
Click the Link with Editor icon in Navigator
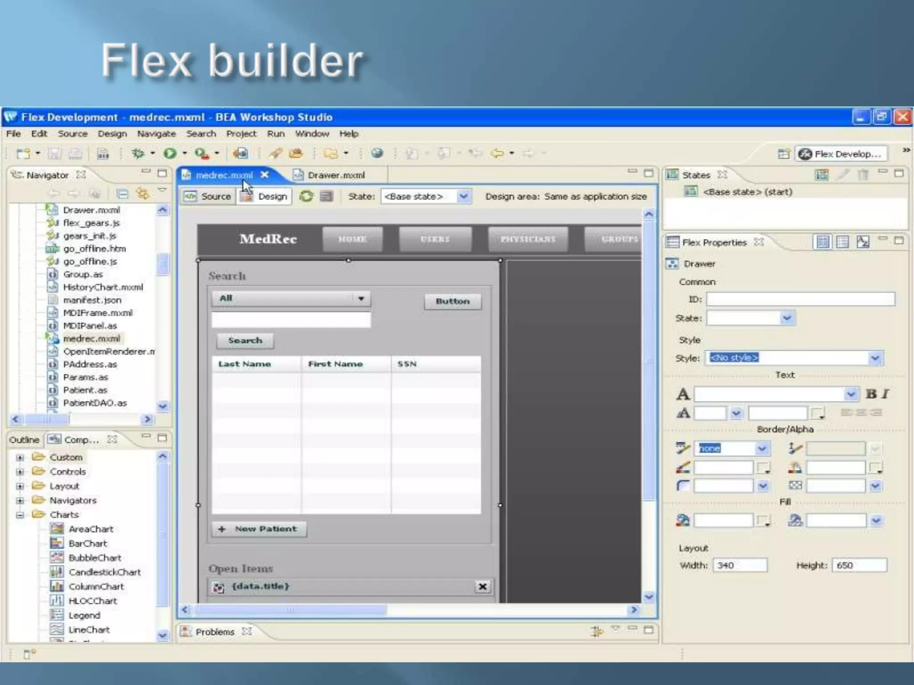pos(143,194)
